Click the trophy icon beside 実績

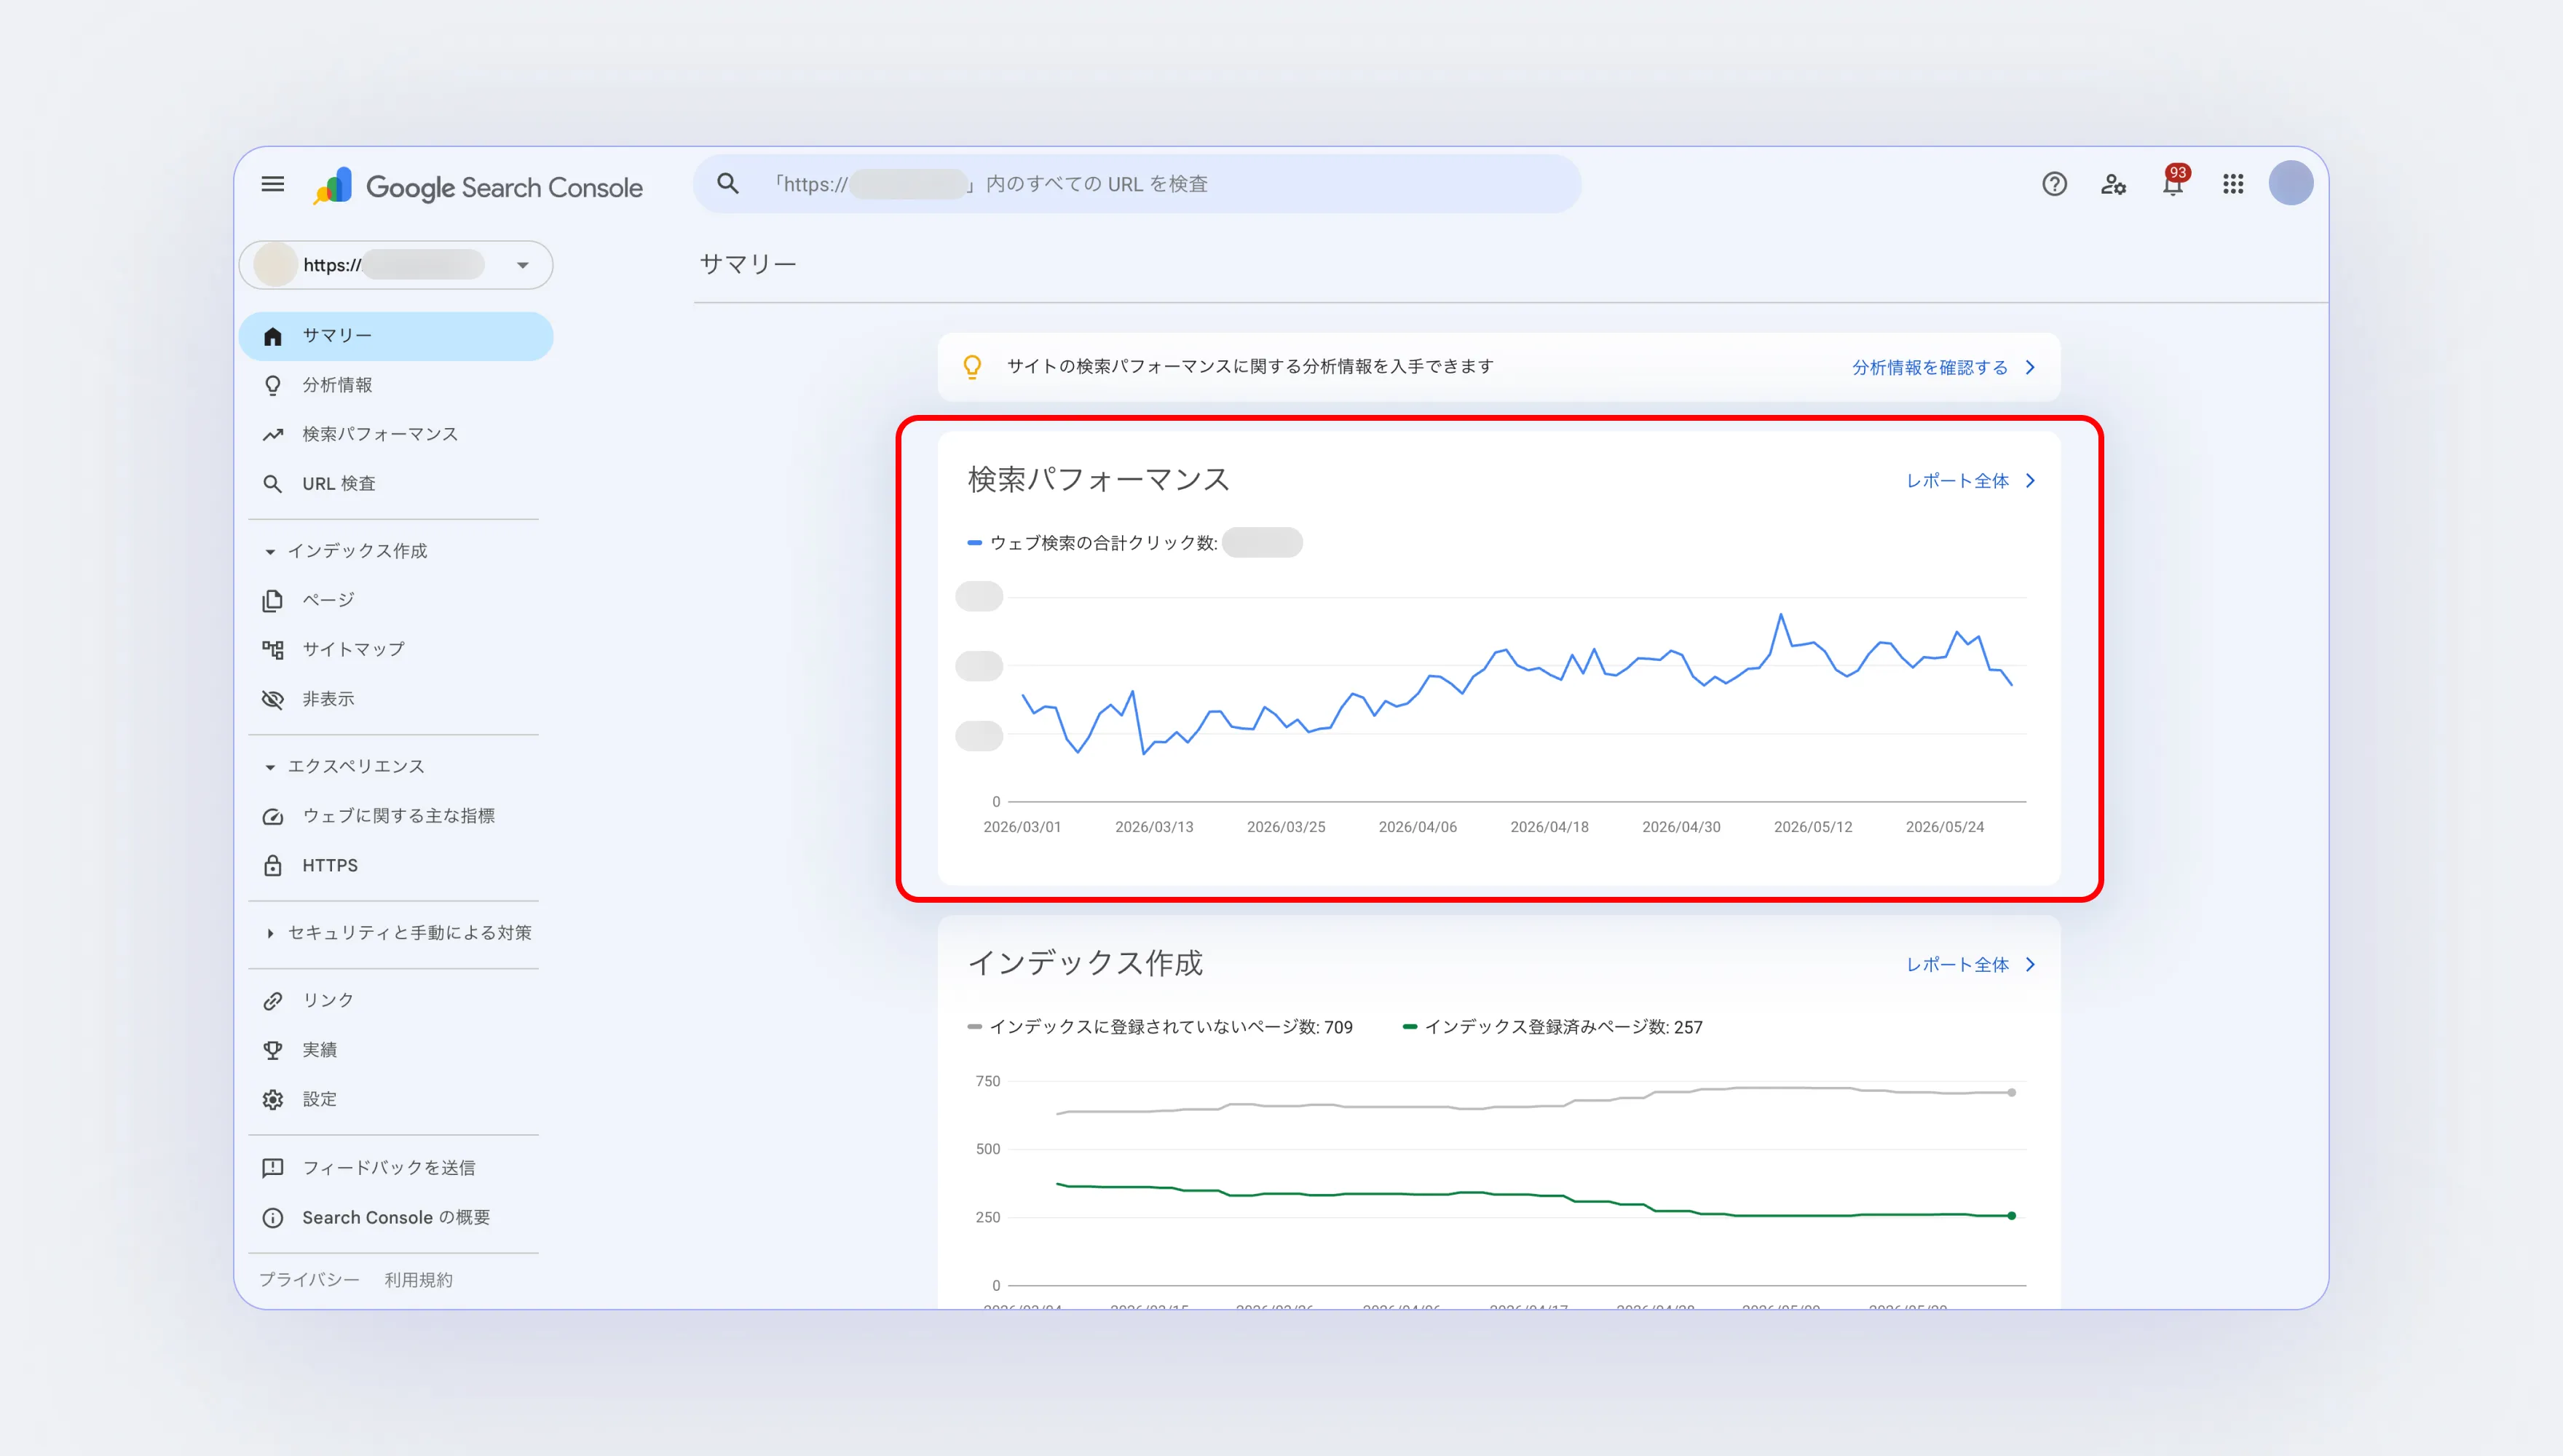[x=272, y=1050]
